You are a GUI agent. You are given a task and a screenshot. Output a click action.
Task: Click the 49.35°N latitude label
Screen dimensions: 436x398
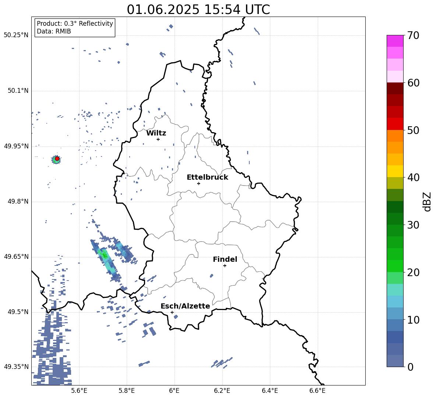[16, 367]
